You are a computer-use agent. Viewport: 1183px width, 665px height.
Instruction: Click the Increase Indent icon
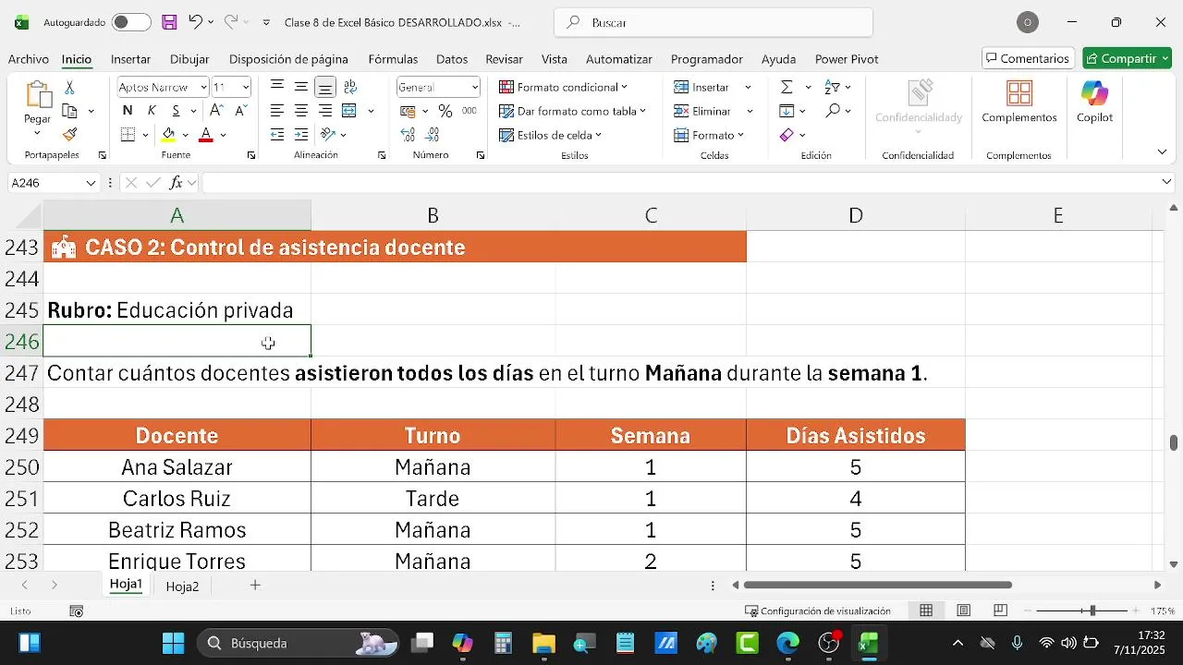click(x=301, y=135)
